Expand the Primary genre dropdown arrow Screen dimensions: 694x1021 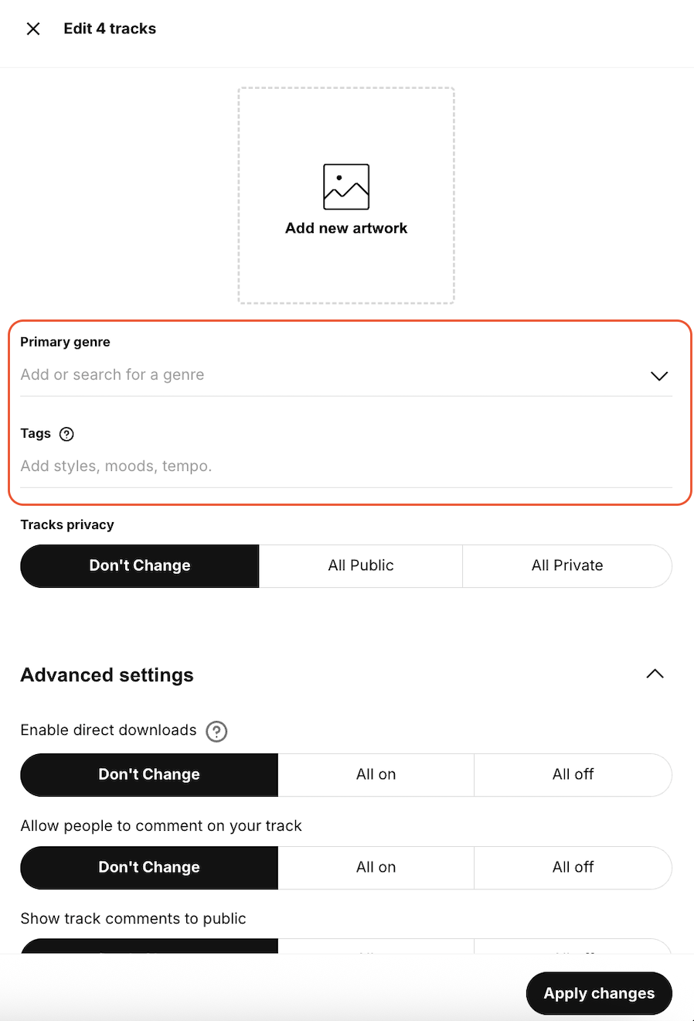click(658, 376)
